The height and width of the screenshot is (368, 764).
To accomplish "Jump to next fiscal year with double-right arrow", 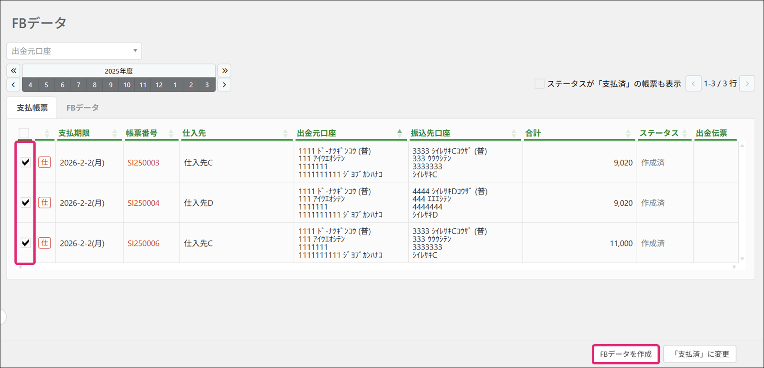I will [x=224, y=71].
